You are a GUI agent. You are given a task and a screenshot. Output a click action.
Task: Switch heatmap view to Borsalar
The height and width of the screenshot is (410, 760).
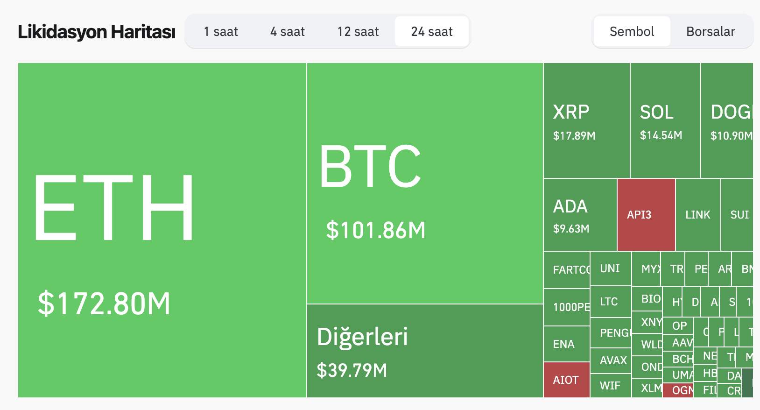tap(711, 32)
